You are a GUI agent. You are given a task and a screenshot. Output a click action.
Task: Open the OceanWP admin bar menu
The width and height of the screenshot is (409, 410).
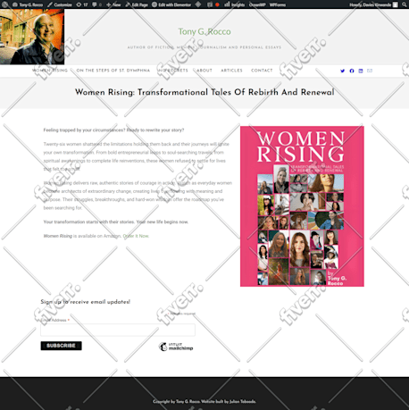point(257,4)
